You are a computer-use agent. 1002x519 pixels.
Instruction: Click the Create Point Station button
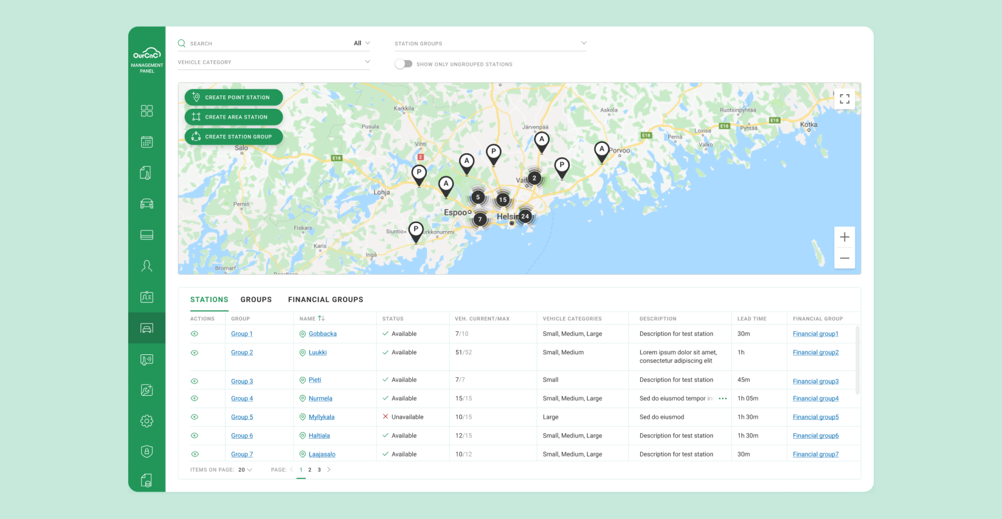pos(233,97)
